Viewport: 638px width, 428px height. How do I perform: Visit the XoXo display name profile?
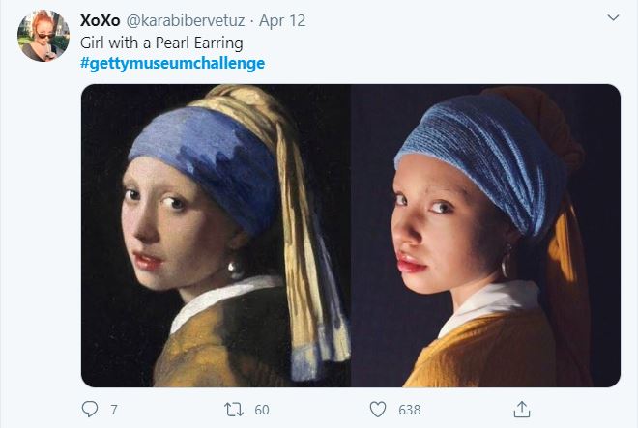[x=101, y=20]
